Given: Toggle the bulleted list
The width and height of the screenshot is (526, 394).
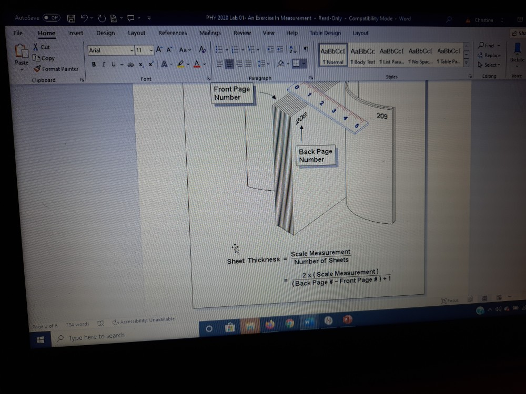Looking at the screenshot, I should click(x=219, y=49).
